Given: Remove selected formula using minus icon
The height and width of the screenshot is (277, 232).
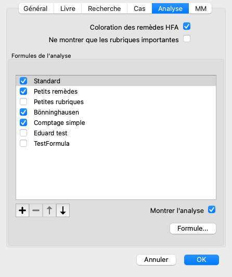Looking at the screenshot, I should pyautogui.click(x=36, y=210).
